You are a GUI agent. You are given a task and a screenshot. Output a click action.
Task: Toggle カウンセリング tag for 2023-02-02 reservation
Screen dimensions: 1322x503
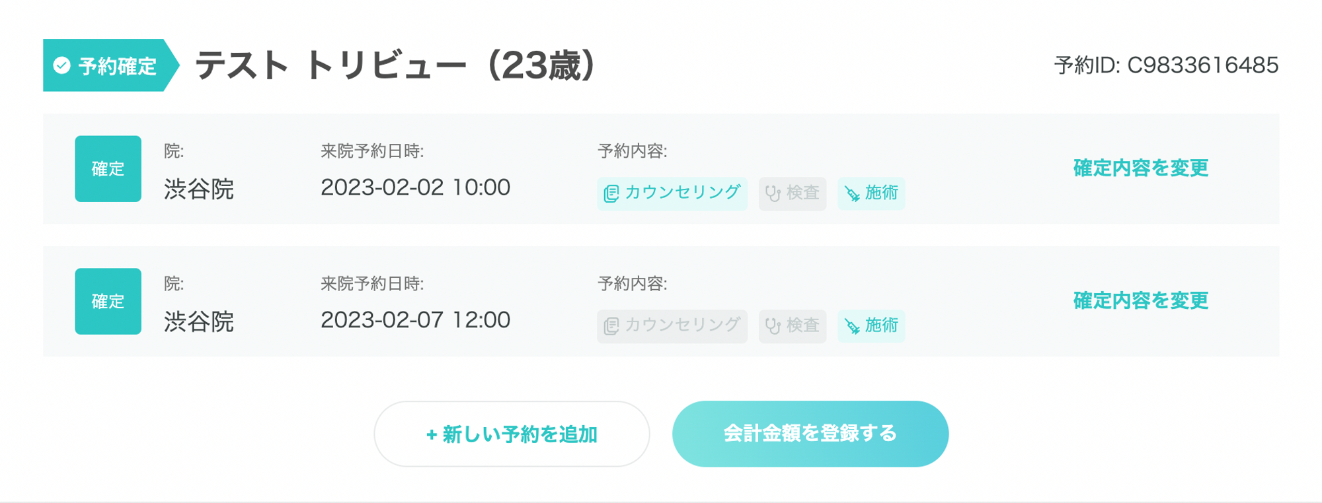click(672, 193)
